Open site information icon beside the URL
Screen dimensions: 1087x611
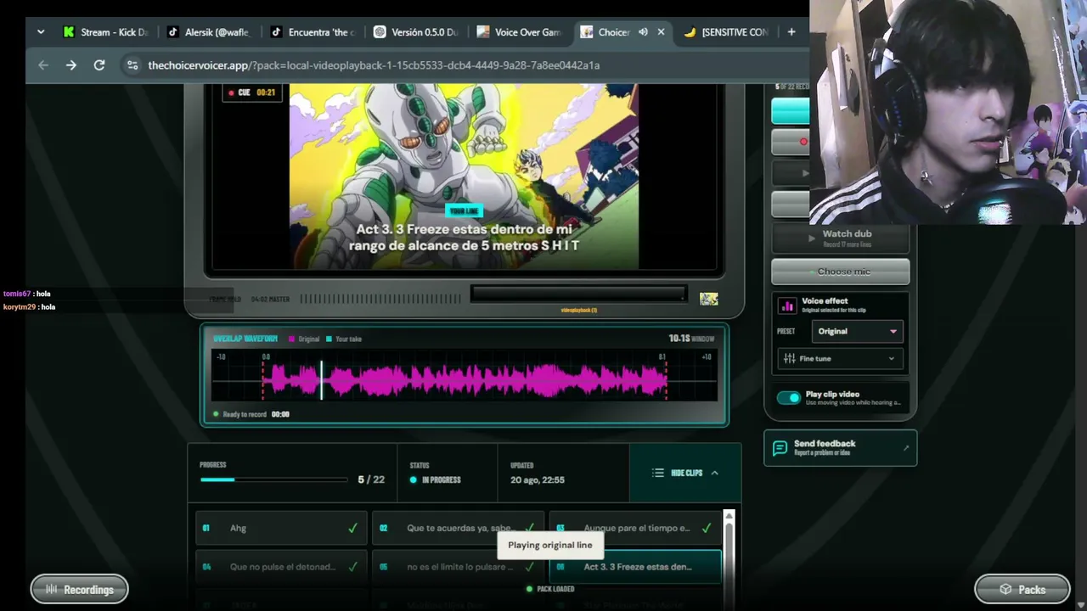(x=132, y=65)
